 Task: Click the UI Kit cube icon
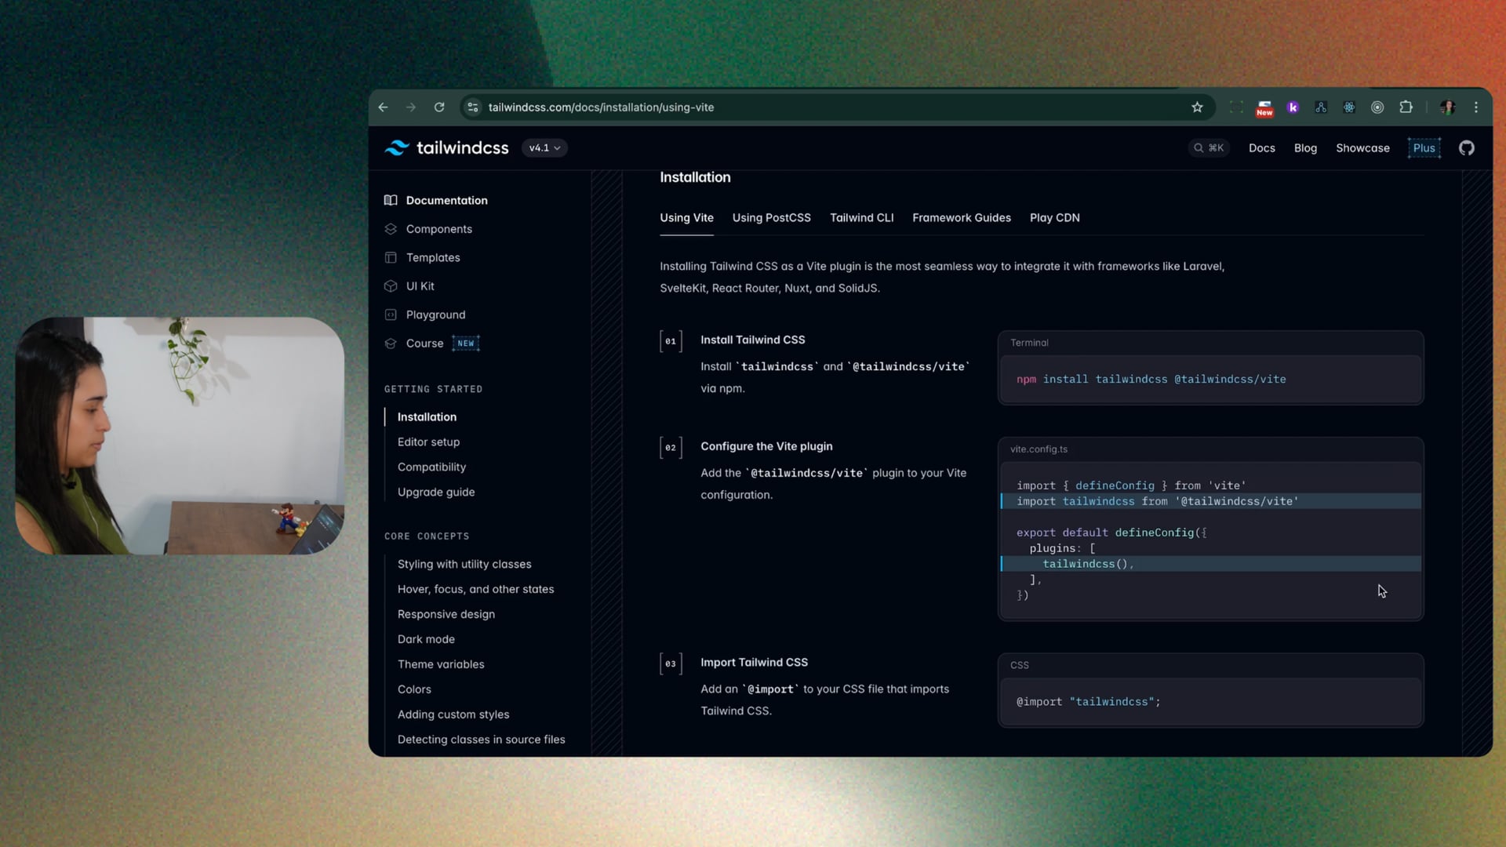(x=391, y=286)
